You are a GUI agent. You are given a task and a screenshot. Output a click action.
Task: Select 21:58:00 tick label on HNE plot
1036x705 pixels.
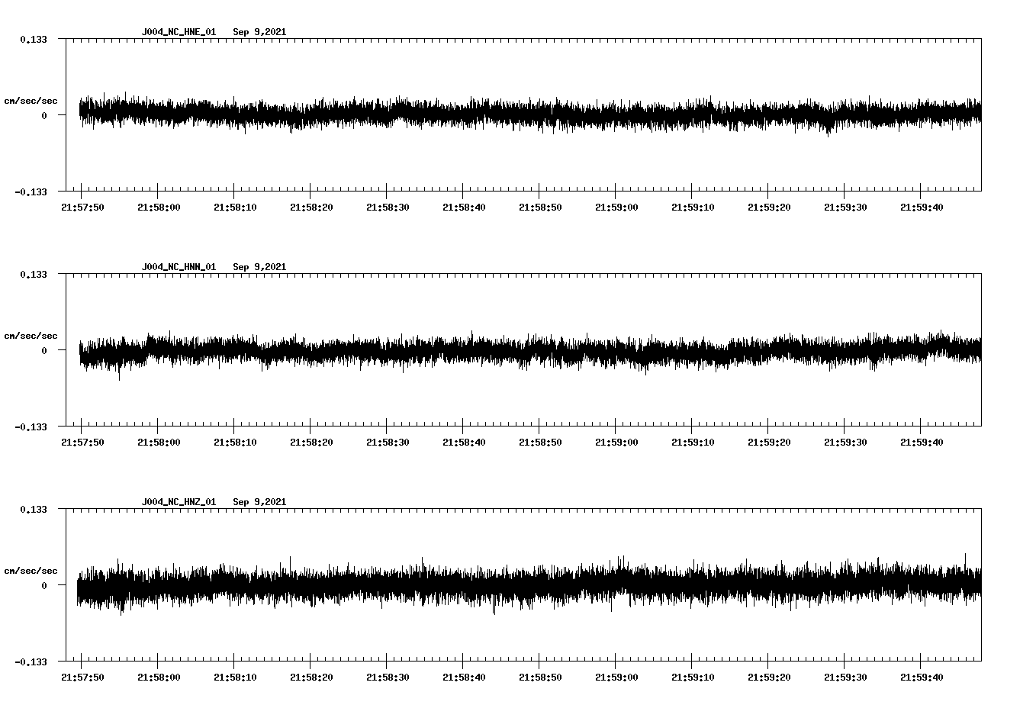(159, 208)
